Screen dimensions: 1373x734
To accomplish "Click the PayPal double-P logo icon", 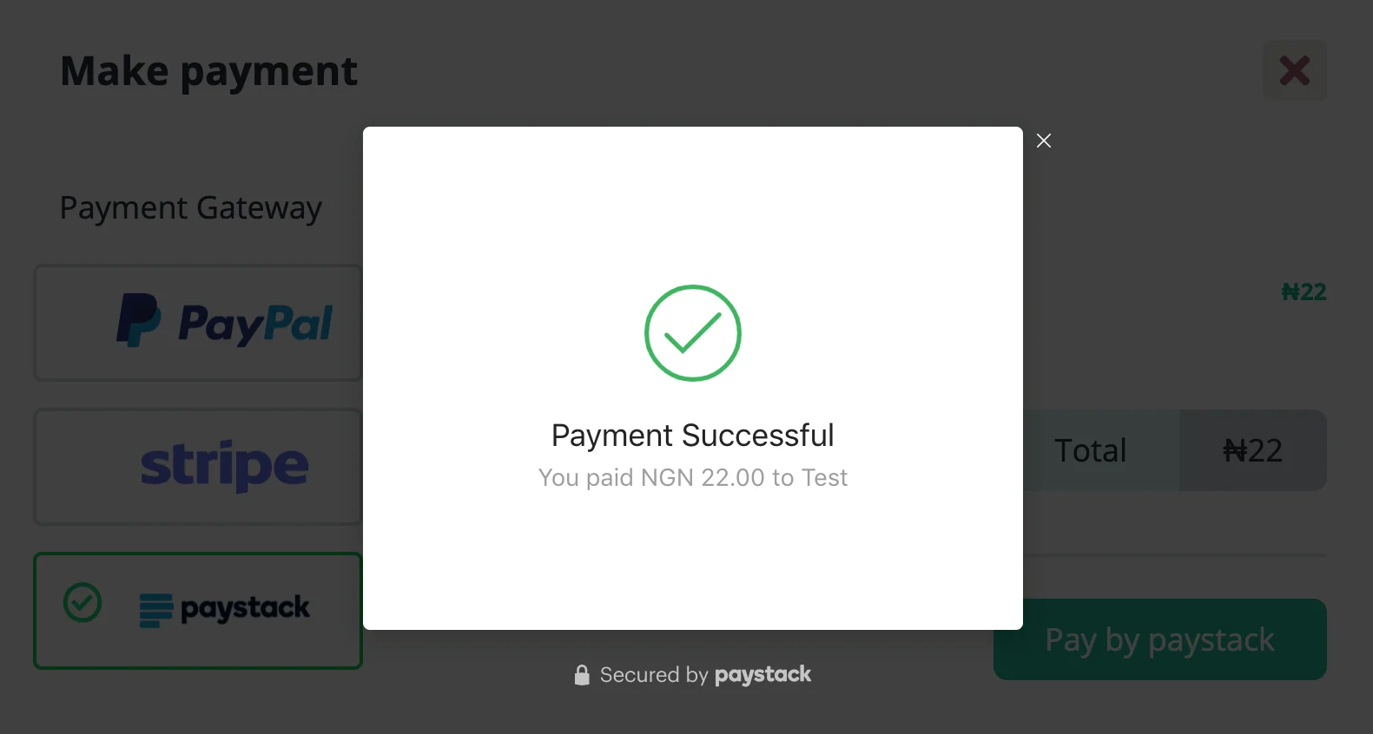I will [x=138, y=320].
